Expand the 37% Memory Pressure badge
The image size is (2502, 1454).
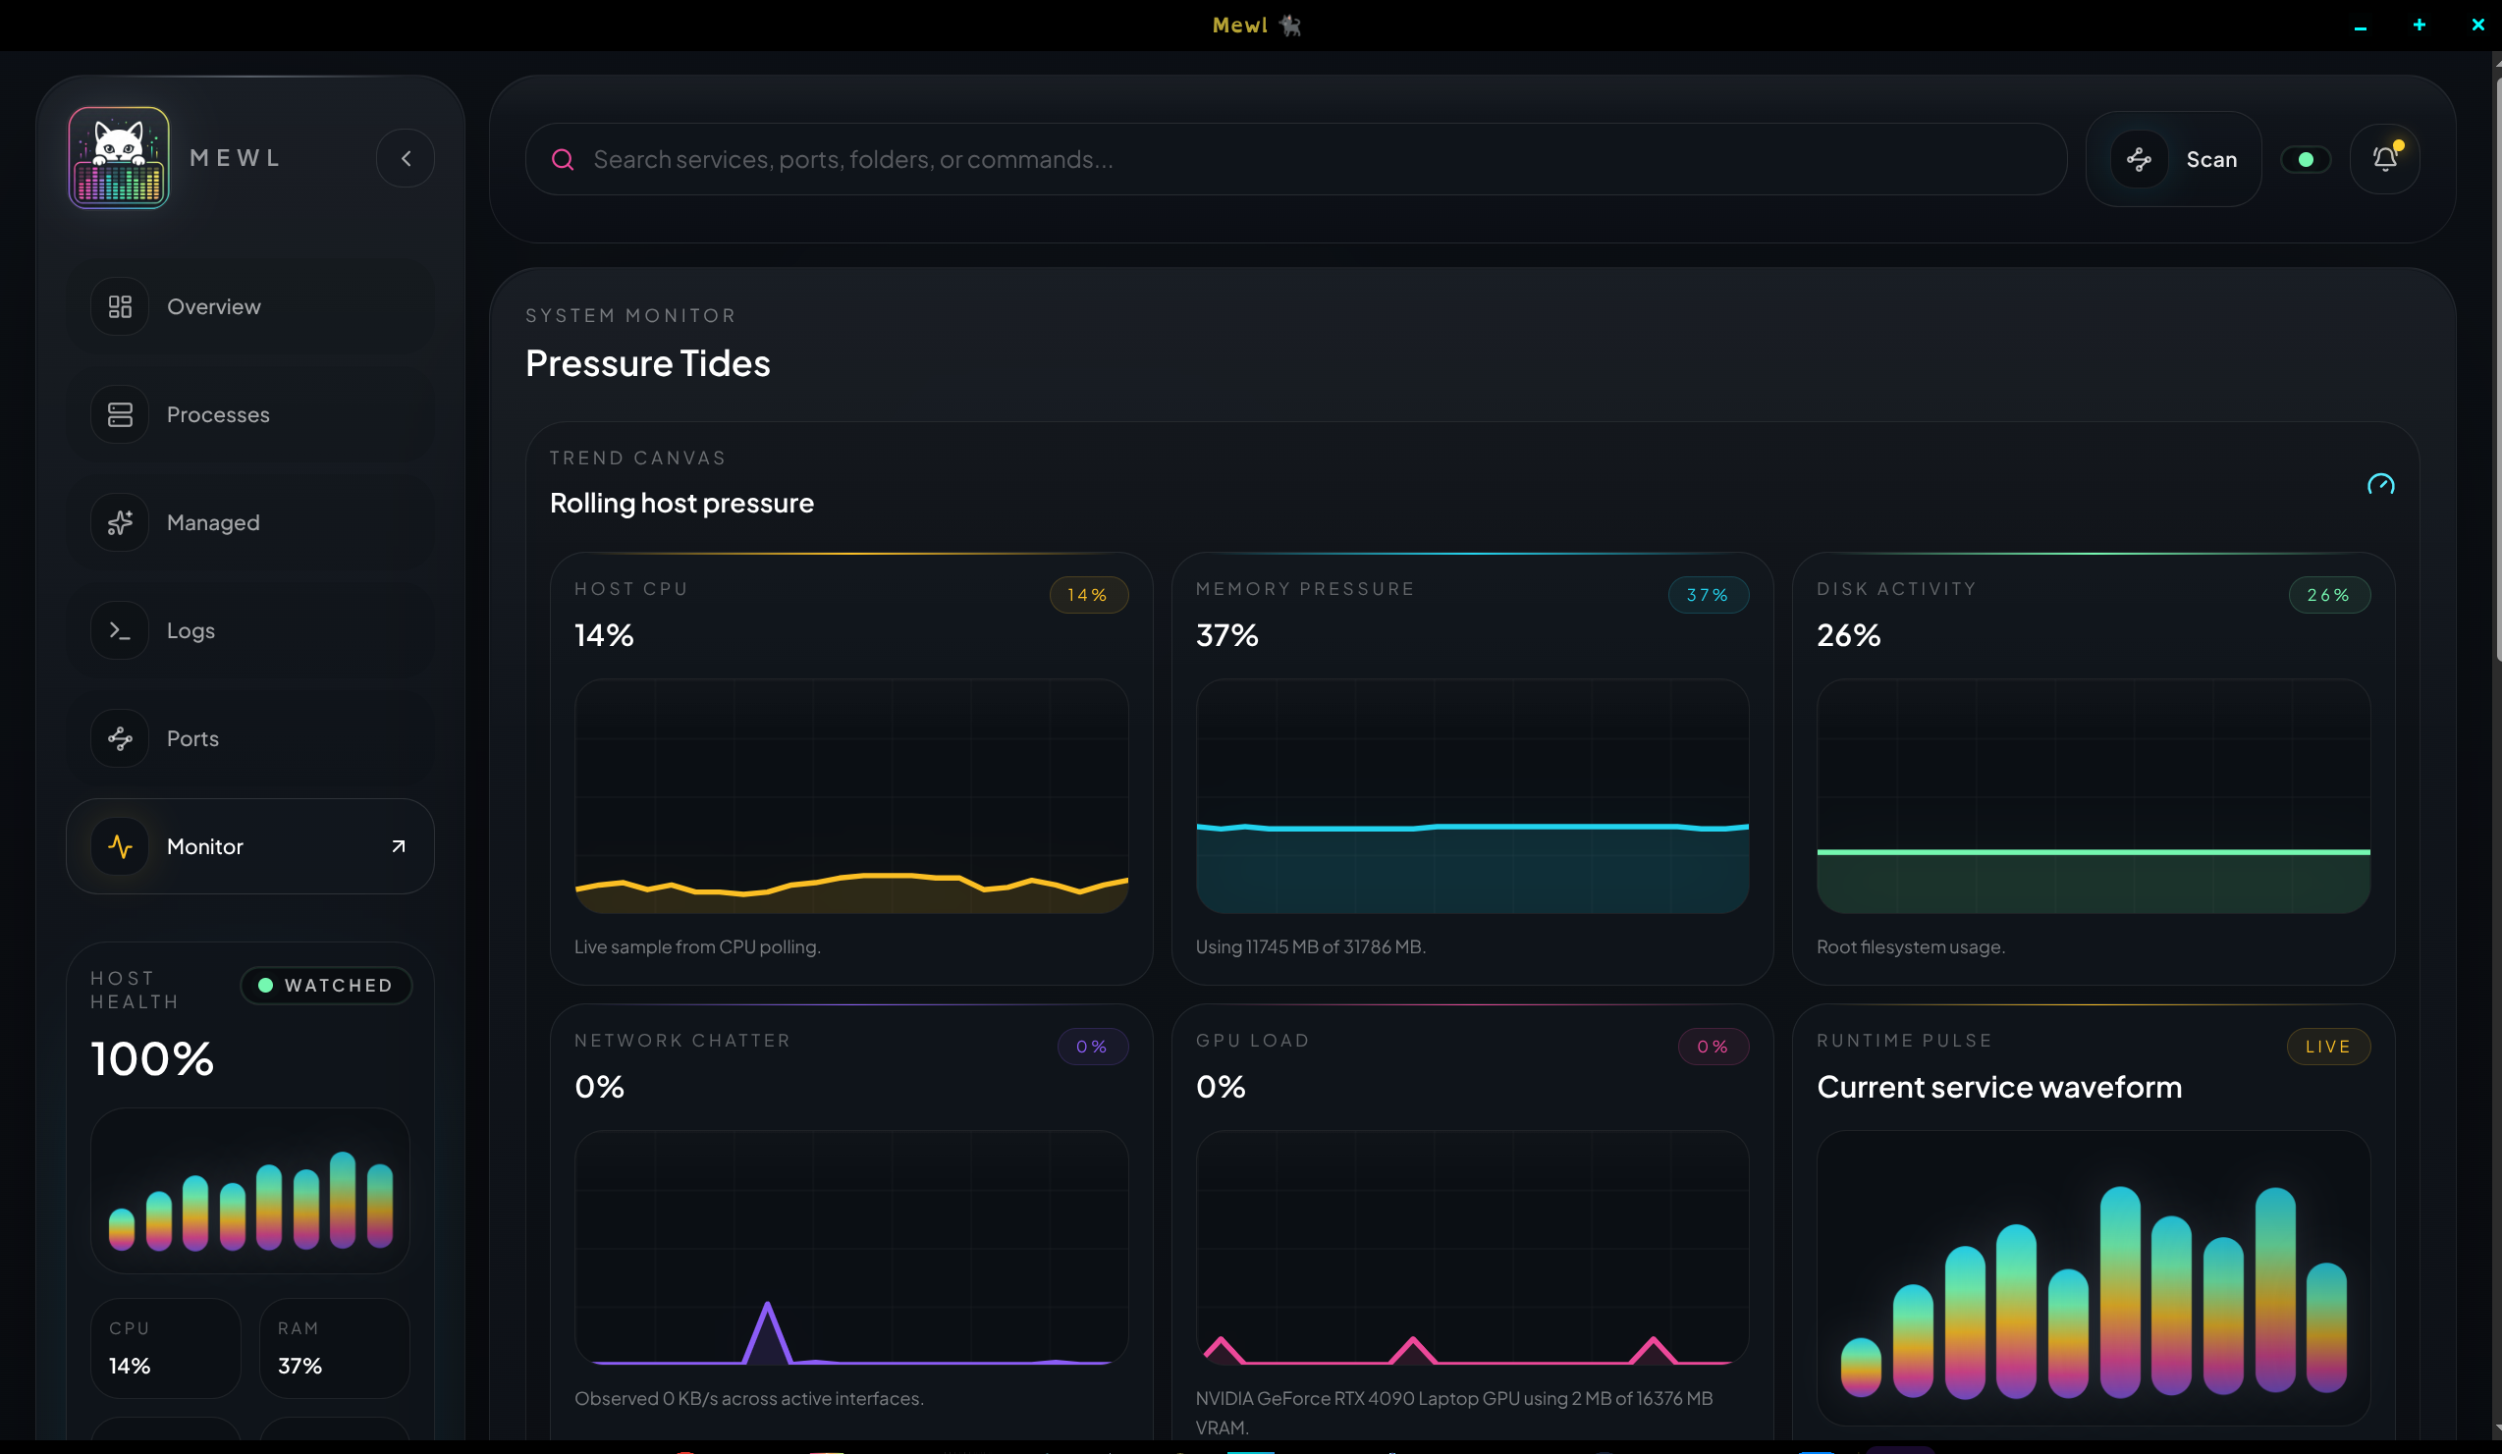click(x=1708, y=595)
